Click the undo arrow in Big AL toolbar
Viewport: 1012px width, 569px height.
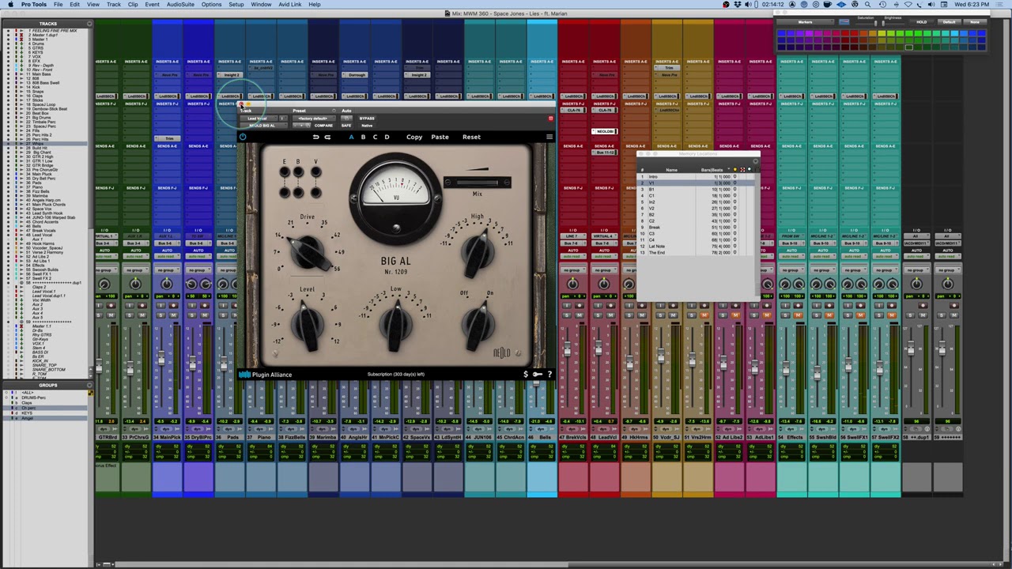point(315,137)
